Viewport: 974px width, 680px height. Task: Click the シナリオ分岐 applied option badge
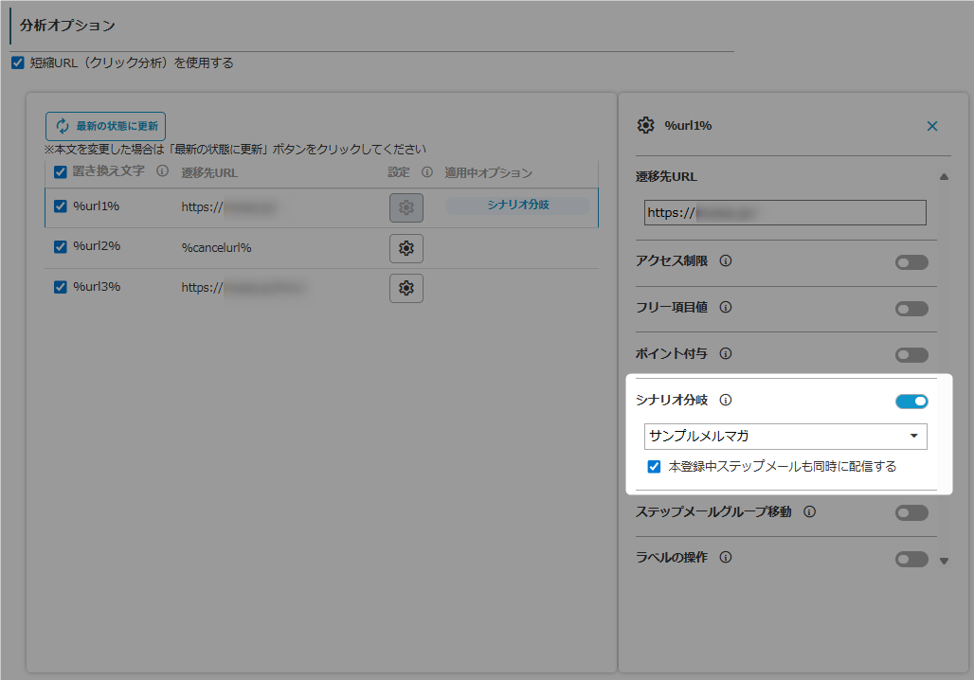click(518, 205)
